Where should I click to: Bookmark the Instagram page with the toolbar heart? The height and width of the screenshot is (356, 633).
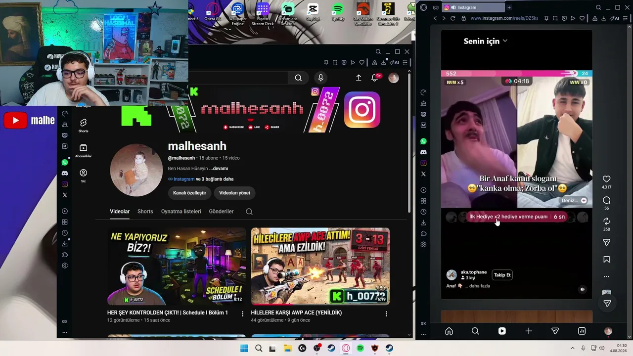(x=582, y=18)
